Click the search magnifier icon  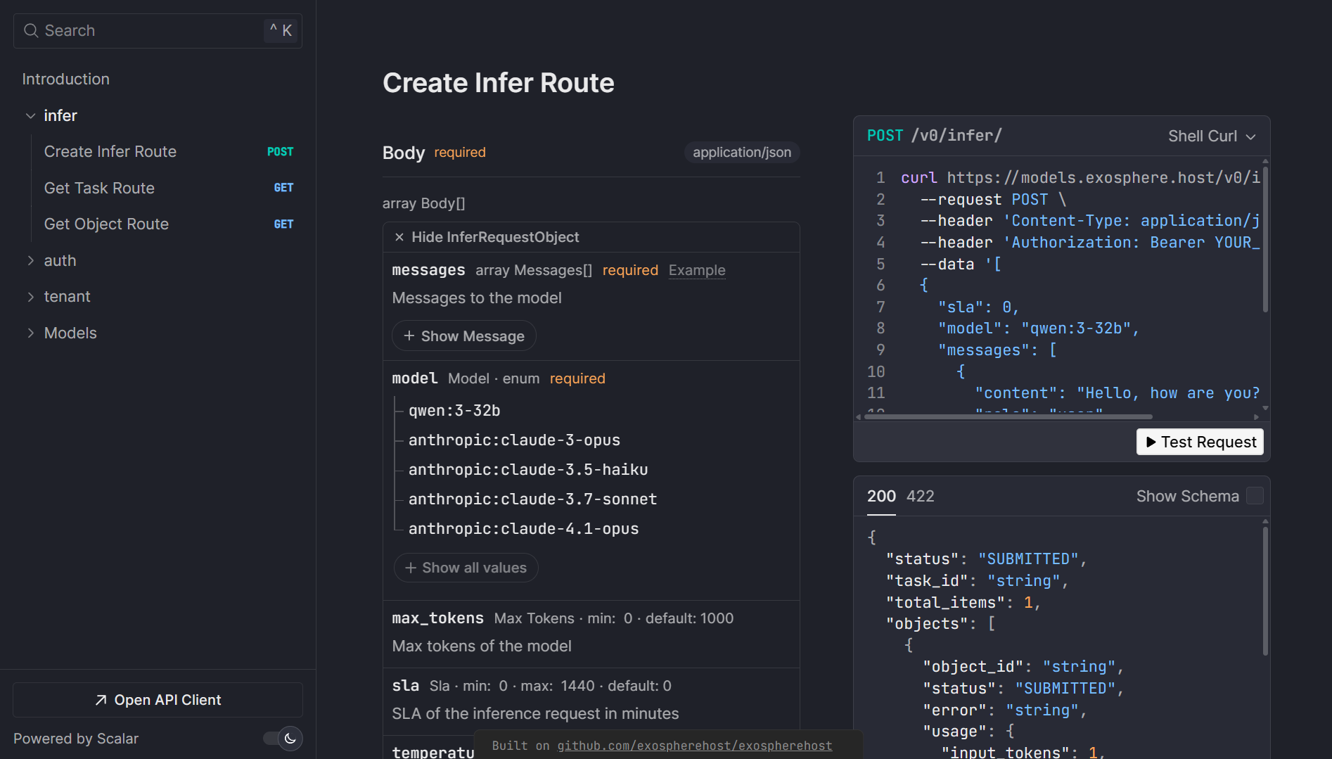31,31
